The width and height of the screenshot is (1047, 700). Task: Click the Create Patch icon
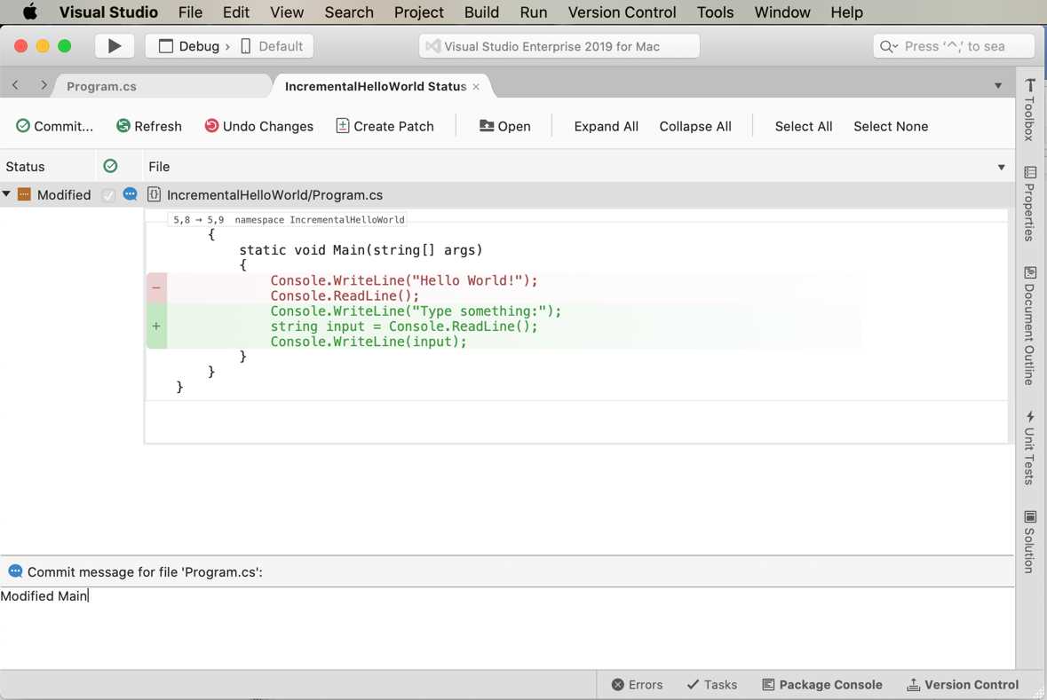click(343, 126)
